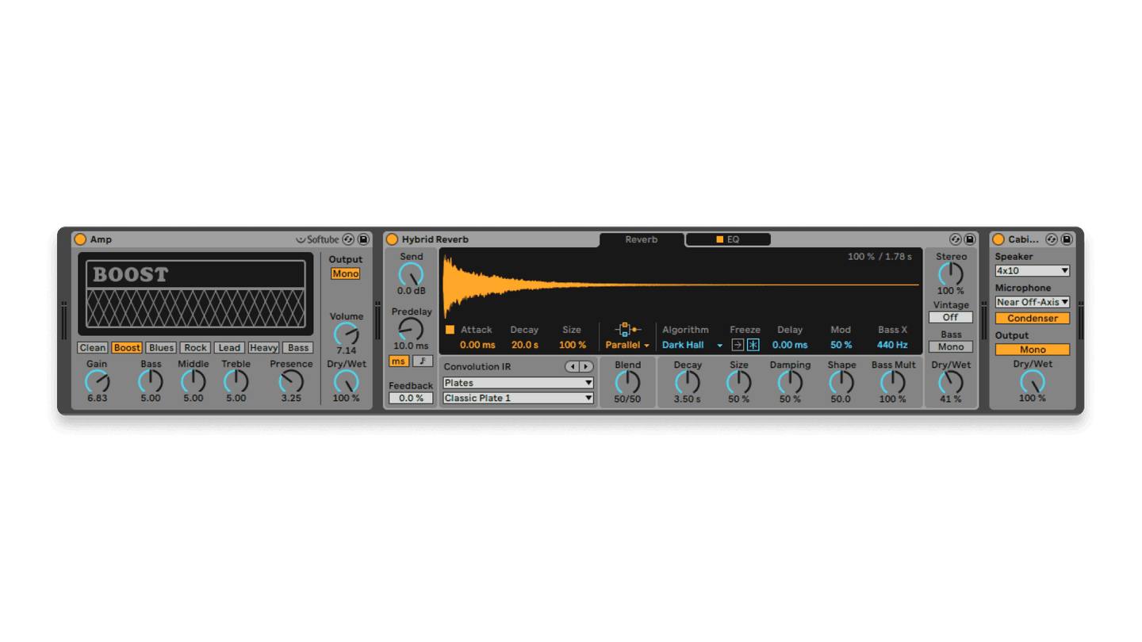Open the Classic Plate 1 IR dropdown
The height and width of the screenshot is (642, 1142).
pos(517,398)
